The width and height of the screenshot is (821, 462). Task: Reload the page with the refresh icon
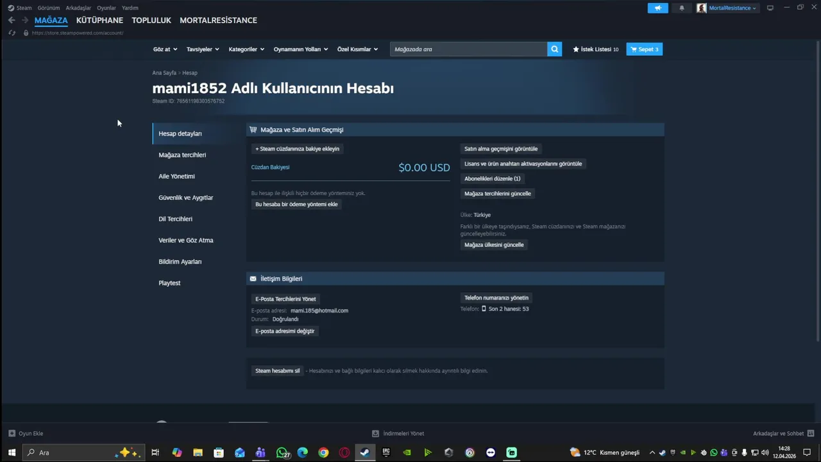[x=12, y=33]
